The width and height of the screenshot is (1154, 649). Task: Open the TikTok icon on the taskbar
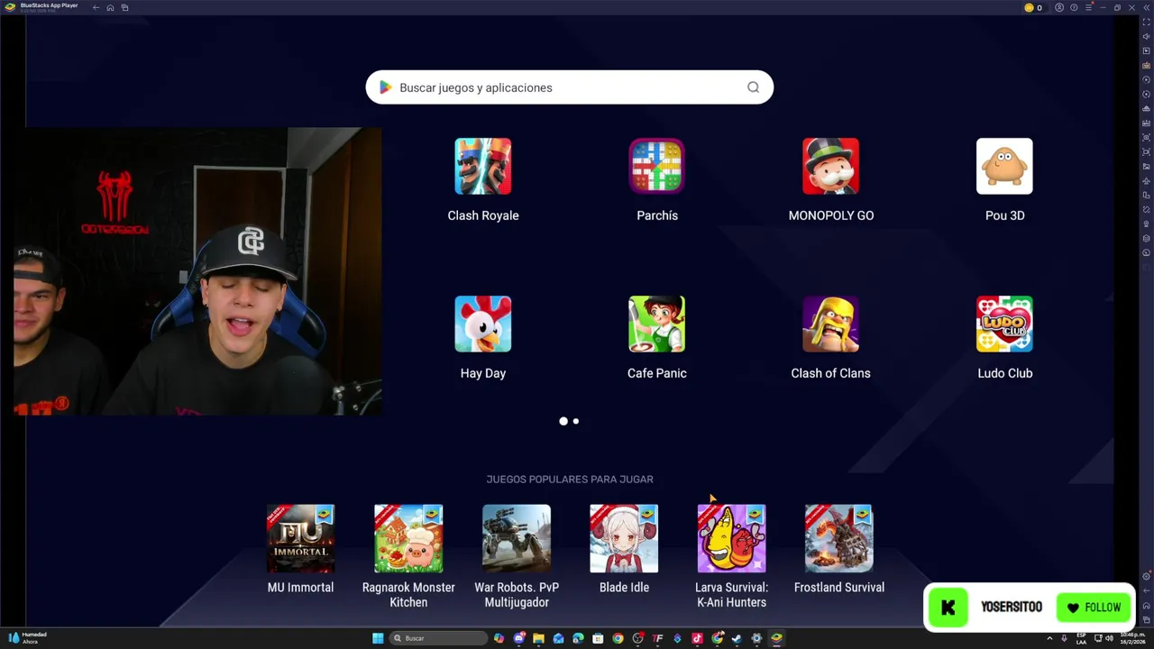click(697, 638)
